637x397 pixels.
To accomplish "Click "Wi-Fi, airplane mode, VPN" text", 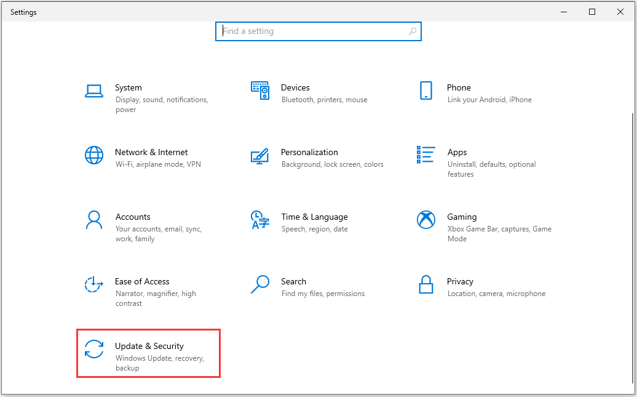I will pos(158,164).
